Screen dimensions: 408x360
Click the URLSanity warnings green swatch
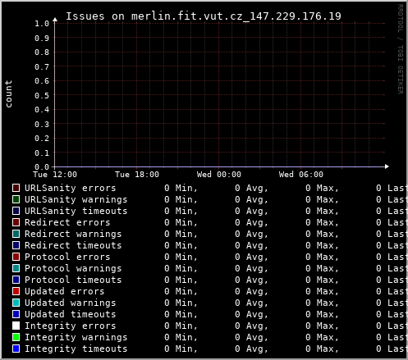coord(16,199)
